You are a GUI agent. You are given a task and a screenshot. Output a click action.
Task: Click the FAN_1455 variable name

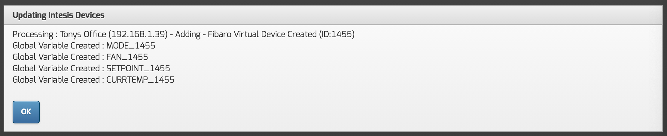point(127,57)
